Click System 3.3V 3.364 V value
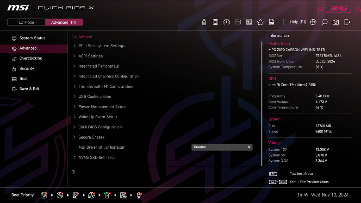361x203 pixels. tap(321, 161)
